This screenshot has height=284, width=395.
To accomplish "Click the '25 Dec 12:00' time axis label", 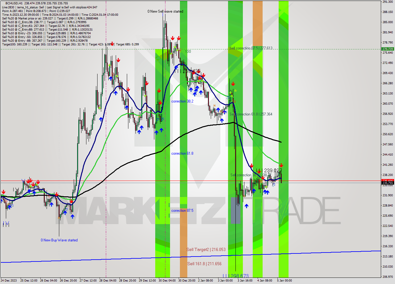I will tap(28, 281).
